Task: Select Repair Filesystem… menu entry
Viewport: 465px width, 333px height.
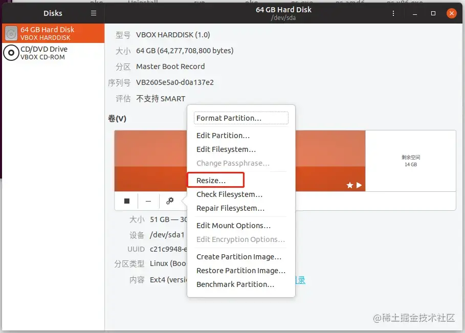Action: [241, 208]
